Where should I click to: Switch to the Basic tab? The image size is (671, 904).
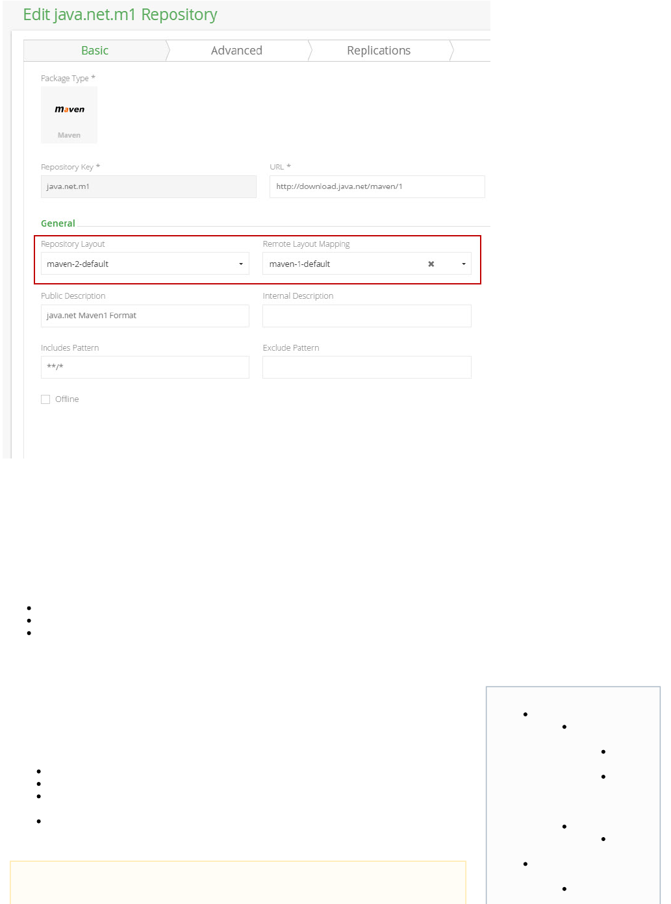pyautogui.click(x=95, y=51)
